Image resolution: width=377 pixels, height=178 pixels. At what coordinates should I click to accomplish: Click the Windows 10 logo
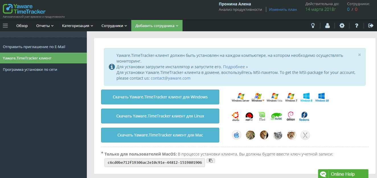coord(322,97)
